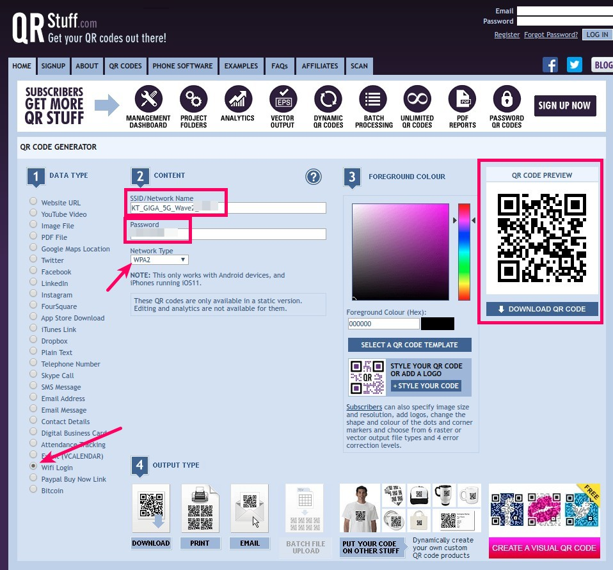Screen dimensions: 613x570
Task: Click the QRStuff.com logo
Action: point(89,28)
